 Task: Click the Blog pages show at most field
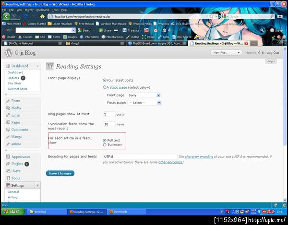109,114
